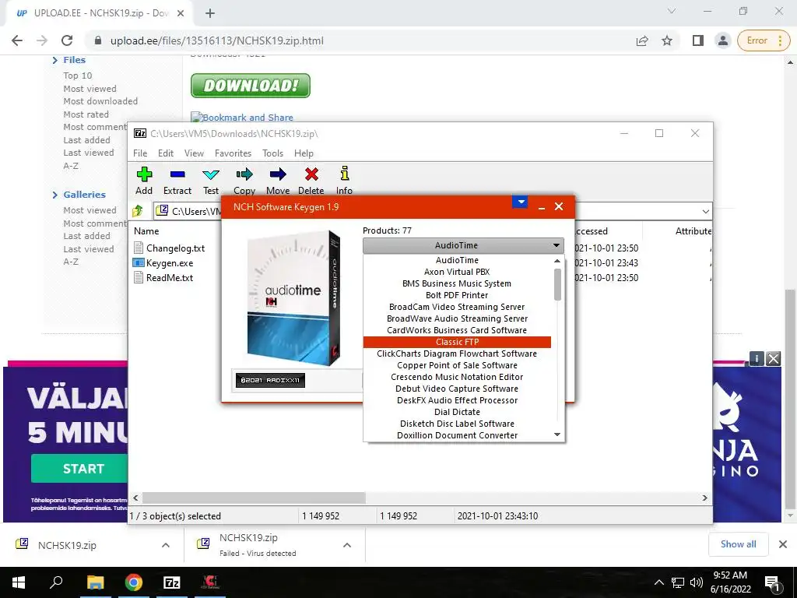This screenshot has height=598, width=797.
Task: Reload the upload.ee page
Action: pos(67,40)
